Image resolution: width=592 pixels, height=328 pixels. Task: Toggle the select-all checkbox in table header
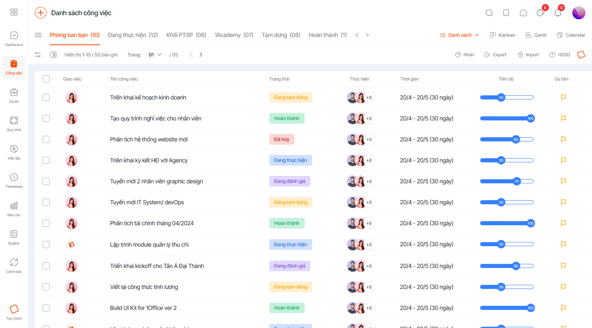pos(46,79)
